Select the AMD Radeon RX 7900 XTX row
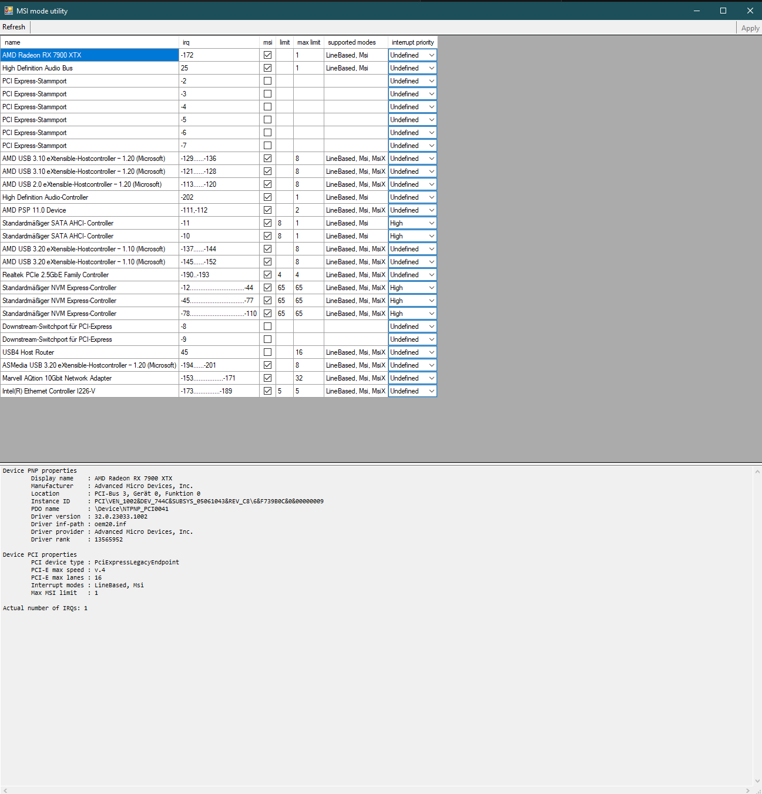This screenshot has height=794, width=762. click(x=89, y=55)
